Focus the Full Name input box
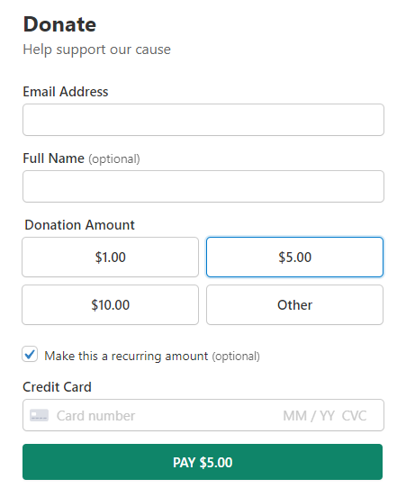Screen dimensions: 406x488 pyautogui.click(x=203, y=186)
